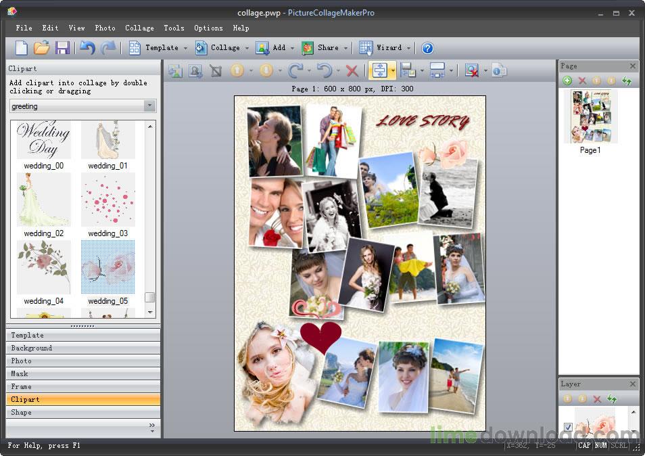Open the greeting clipart category combo box
The image size is (645, 456).
click(82, 106)
